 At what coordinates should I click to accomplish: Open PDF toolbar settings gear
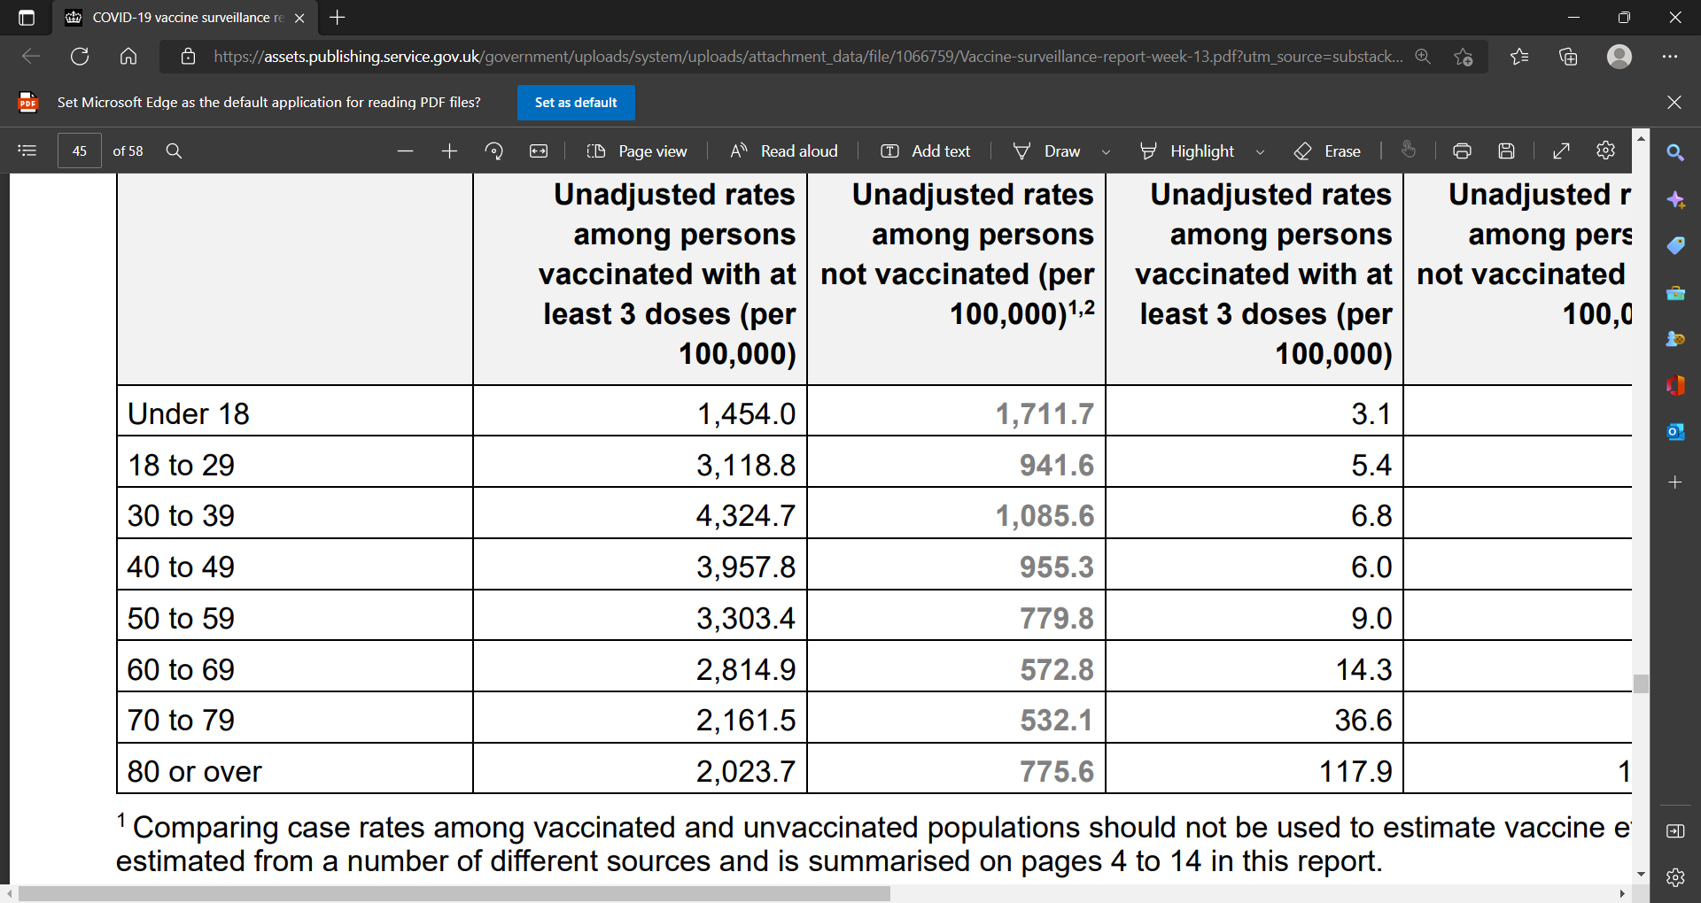pos(1605,150)
